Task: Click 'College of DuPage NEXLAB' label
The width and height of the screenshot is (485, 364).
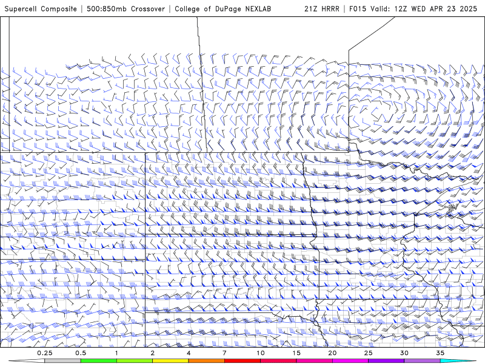Action: tap(222, 8)
